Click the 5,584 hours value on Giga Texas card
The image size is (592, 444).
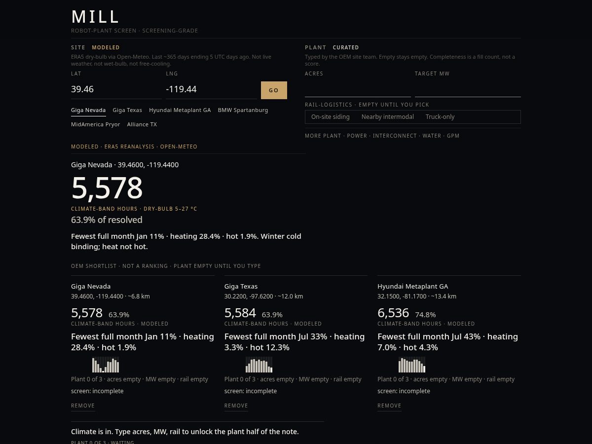tap(240, 313)
